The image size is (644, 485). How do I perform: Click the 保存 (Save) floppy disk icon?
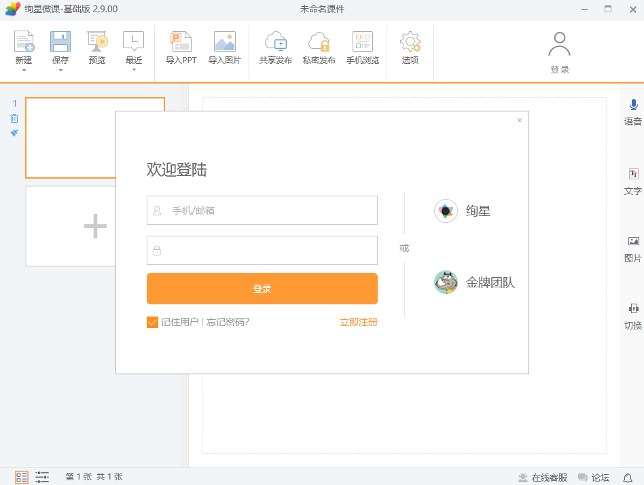[60, 41]
